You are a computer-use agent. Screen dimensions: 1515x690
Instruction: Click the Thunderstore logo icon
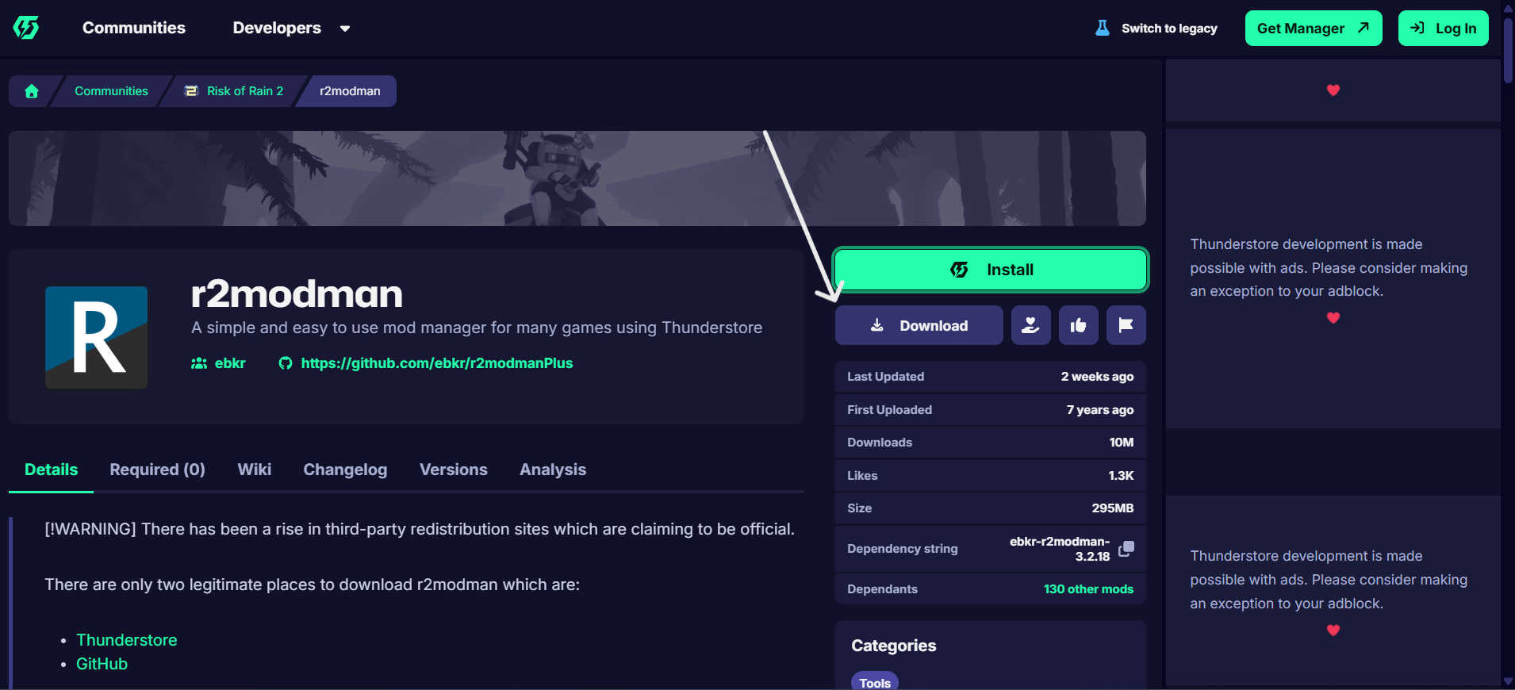(x=26, y=28)
